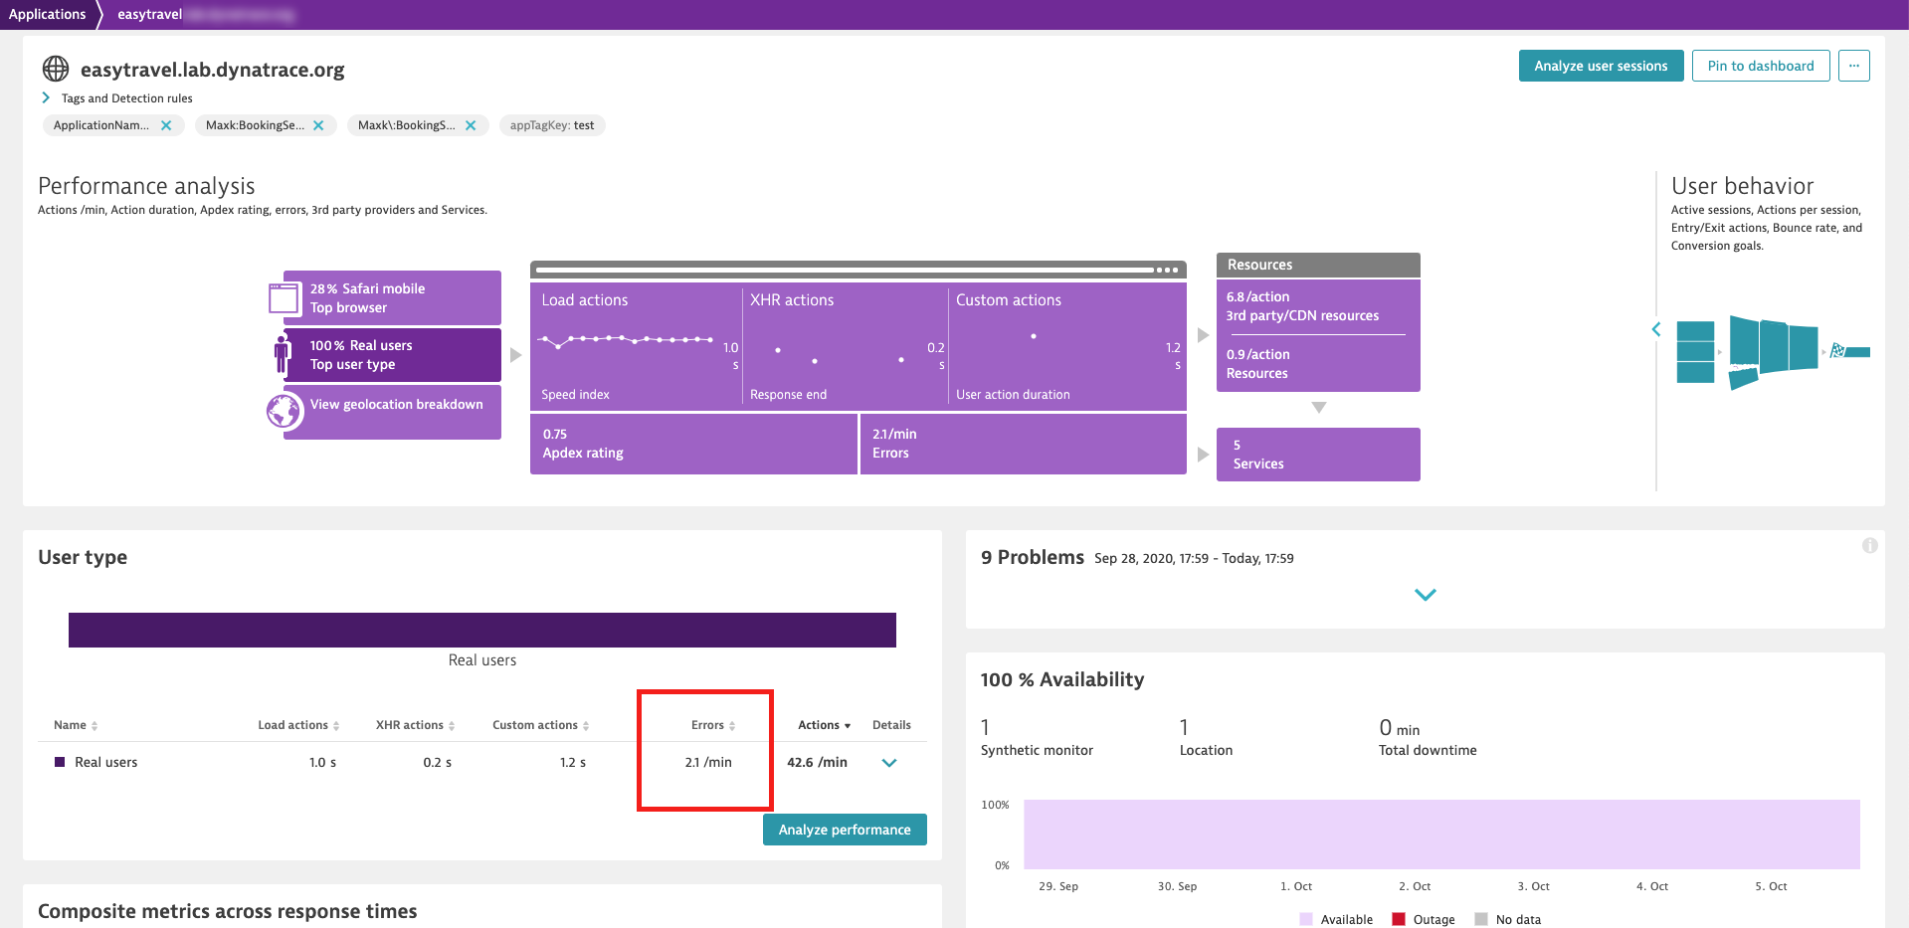The height and width of the screenshot is (928, 1909).
Task: Open the XHR actions chart tile
Action: (x=846, y=346)
